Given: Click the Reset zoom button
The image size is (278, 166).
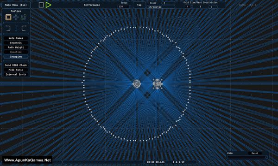Looking at the screenshot, I should pos(255,153).
